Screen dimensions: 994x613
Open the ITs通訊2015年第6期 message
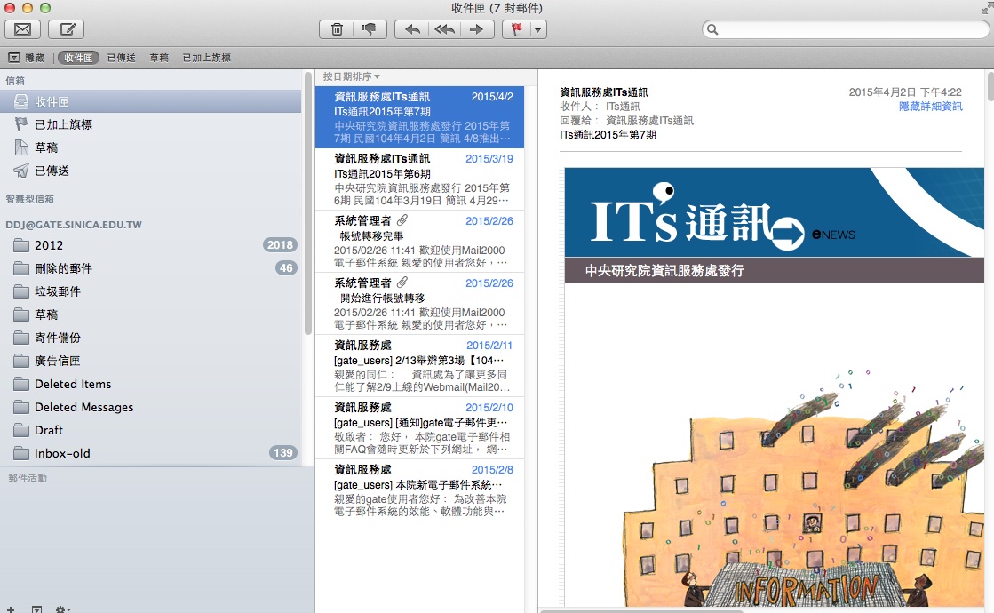coord(419,179)
